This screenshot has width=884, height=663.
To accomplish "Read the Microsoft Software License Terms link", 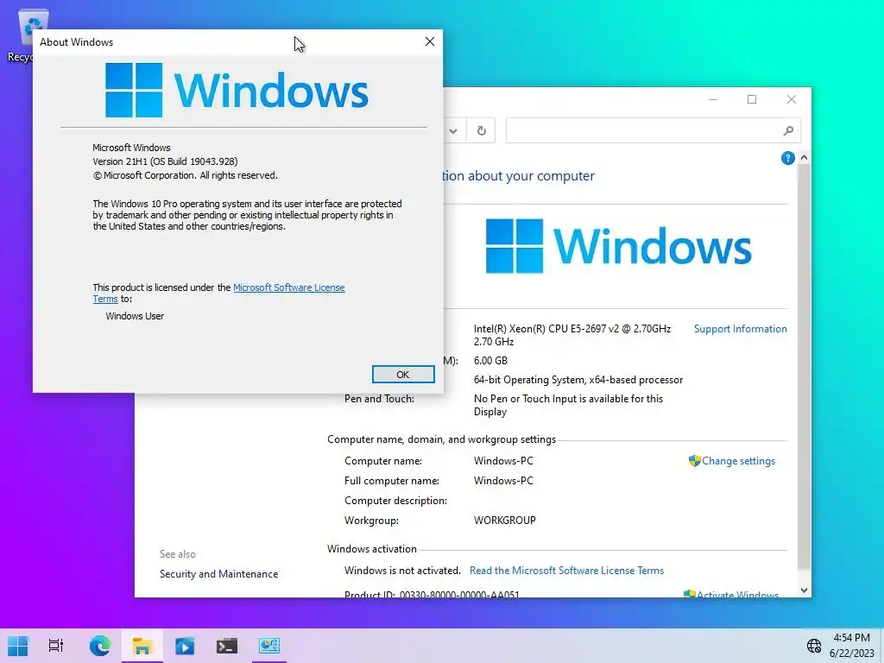I will (566, 571).
